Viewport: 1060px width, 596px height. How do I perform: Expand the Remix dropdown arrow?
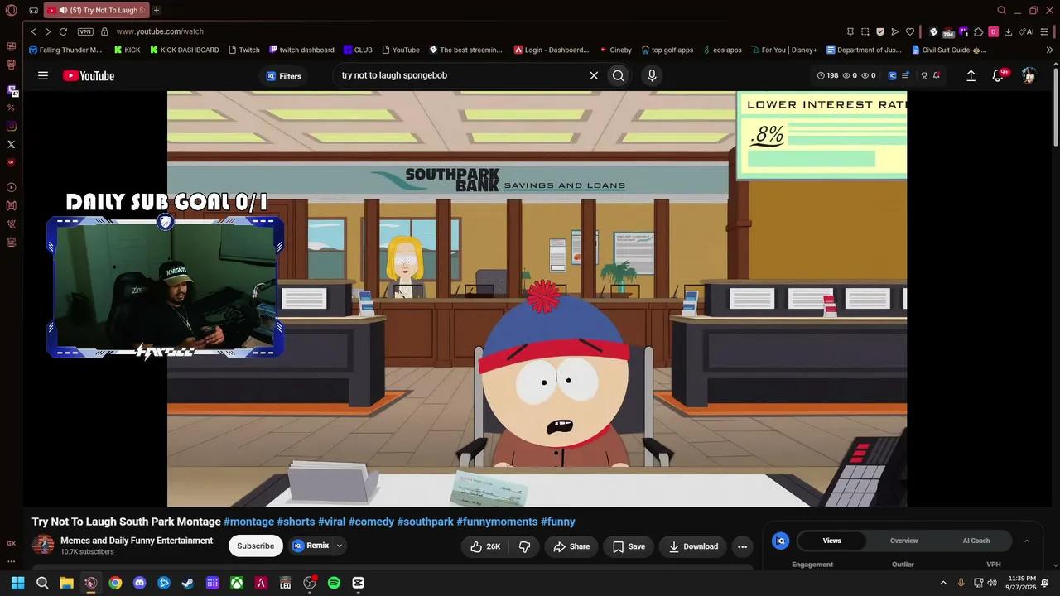pyautogui.click(x=339, y=546)
